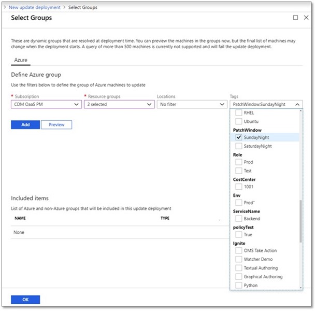This screenshot has height=311, width=316.
Task: Switch to the Azure tab
Action: point(21,60)
